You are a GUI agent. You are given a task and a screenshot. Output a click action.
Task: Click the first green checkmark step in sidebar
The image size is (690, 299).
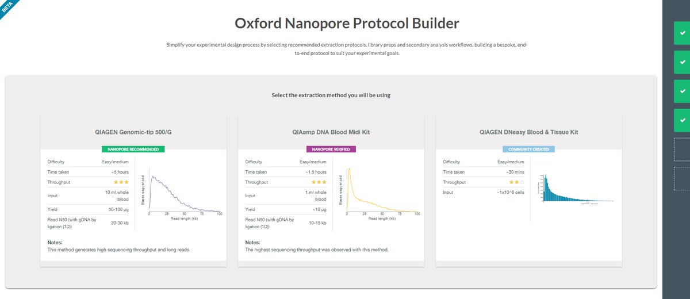tap(682, 33)
